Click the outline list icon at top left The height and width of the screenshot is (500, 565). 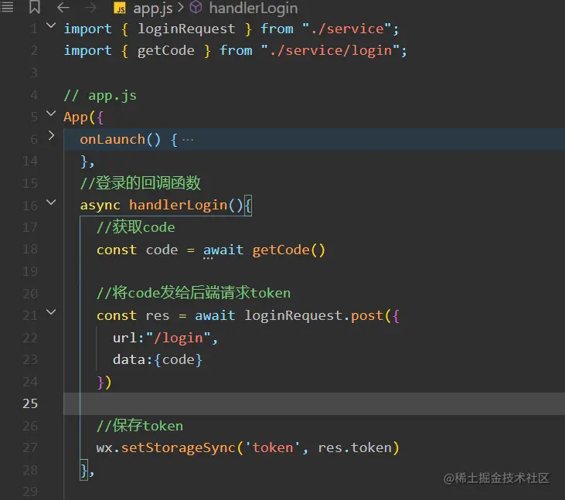coord(7,7)
